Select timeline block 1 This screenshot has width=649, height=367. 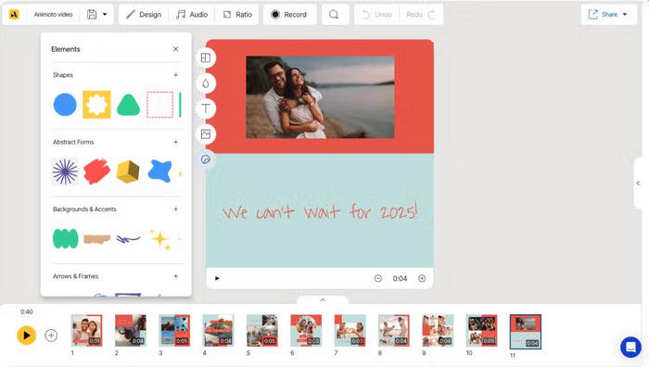click(86, 330)
